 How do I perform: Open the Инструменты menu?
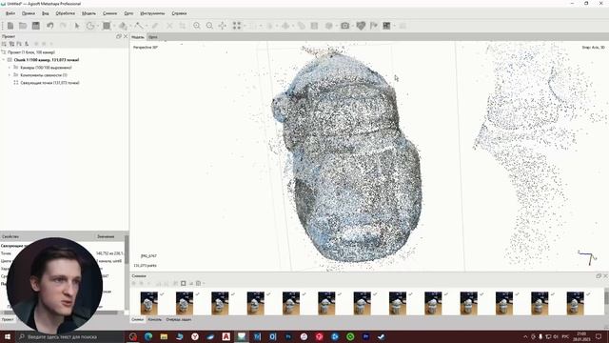click(152, 13)
